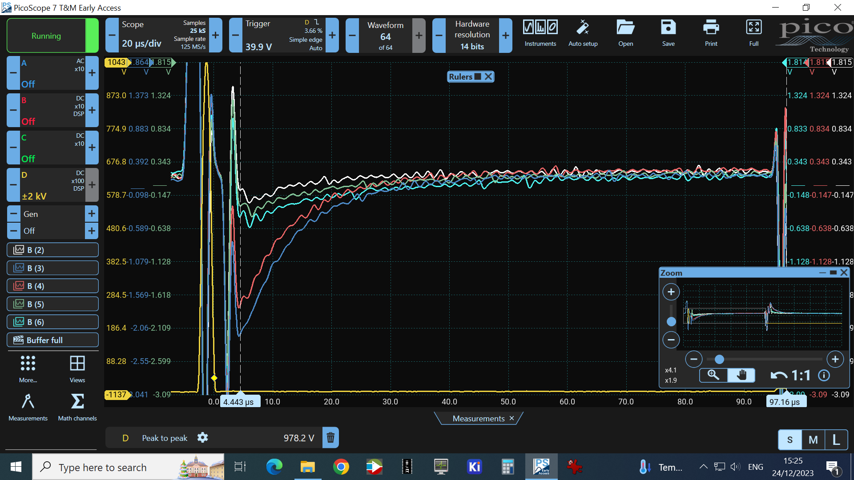
Task: Reset zoom with the 1:1 button
Action: click(801, 376)
